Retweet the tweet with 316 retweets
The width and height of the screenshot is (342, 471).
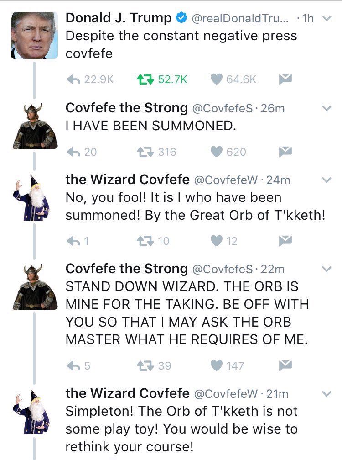(x=144, y=152)
